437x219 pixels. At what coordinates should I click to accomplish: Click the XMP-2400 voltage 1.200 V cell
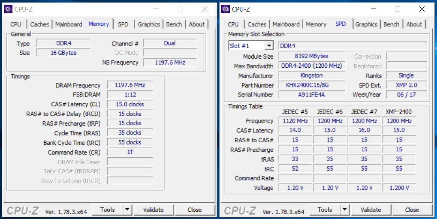pos(399,188)
